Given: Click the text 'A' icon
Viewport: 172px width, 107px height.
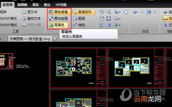Looking at the screenshot, I should pos(165,25).
